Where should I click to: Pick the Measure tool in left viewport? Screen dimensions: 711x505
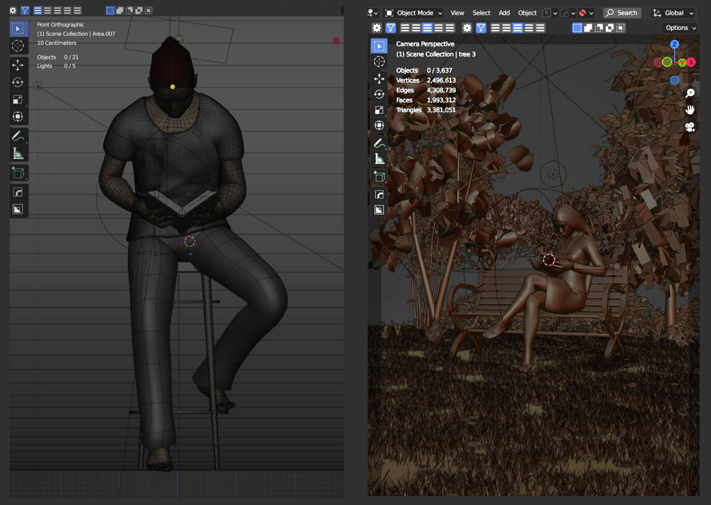coord(18,153)
